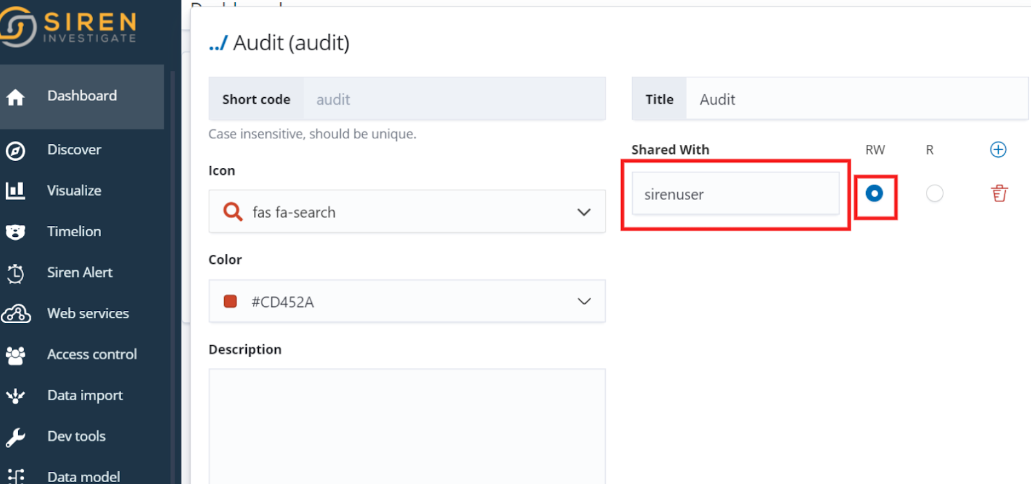This screenshot has width=1031, height=484.
Task: Open the Data model sidebar item
Action: 83,476
